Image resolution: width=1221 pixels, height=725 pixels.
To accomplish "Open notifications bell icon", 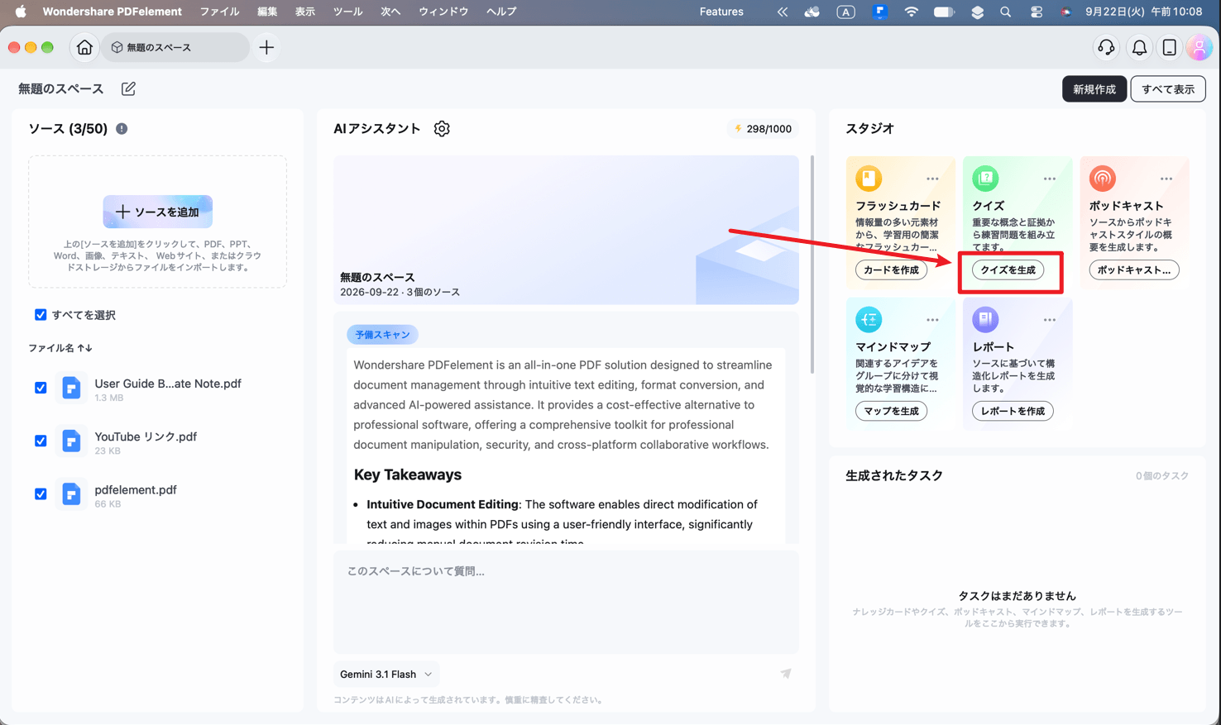I will click(x=1139, y=48).
